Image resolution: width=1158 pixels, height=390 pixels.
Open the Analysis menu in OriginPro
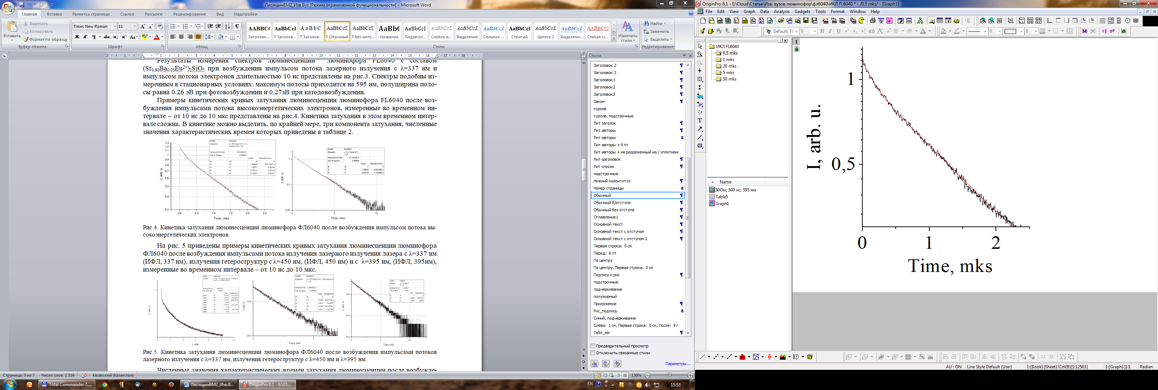[x=782, y=12]
